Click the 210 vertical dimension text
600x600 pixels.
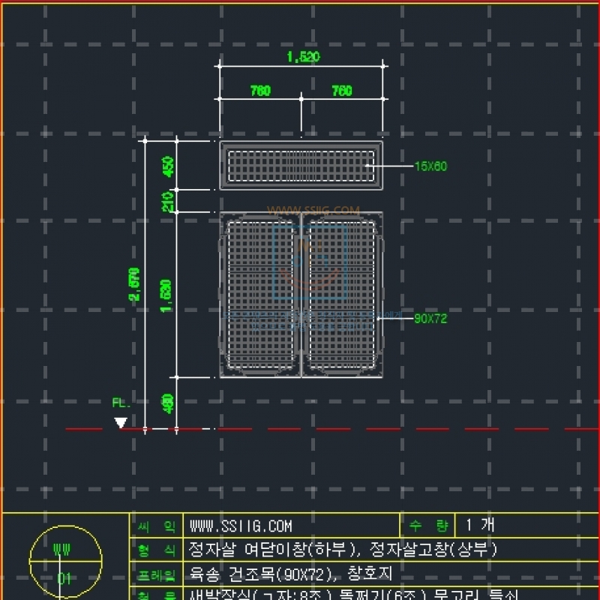169,200
